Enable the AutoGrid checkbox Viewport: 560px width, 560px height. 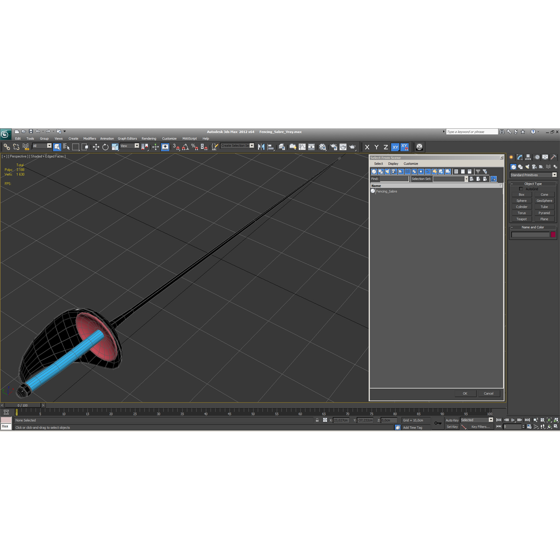[521, 189]
